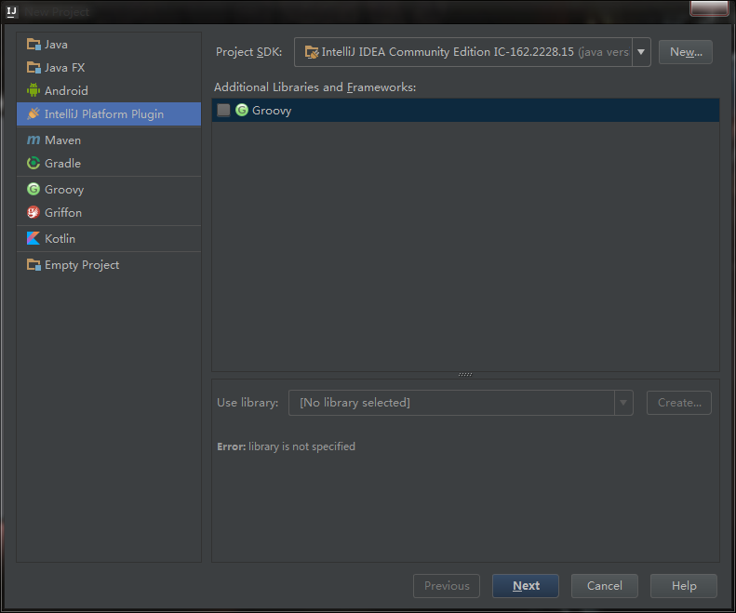Click the Previous button

[x=447, y=586]
